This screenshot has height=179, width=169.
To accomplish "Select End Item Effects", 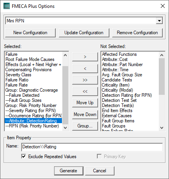I will point(130,111).
